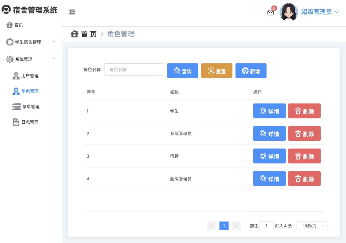Image resolution: width=346 pixels, height=243 pixels.
Task: View 详情 for the 学生 role
Action: coord(269,111)
